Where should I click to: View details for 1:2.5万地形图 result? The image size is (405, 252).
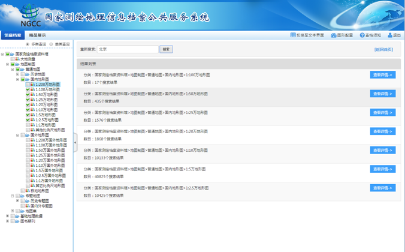point(382,188)
